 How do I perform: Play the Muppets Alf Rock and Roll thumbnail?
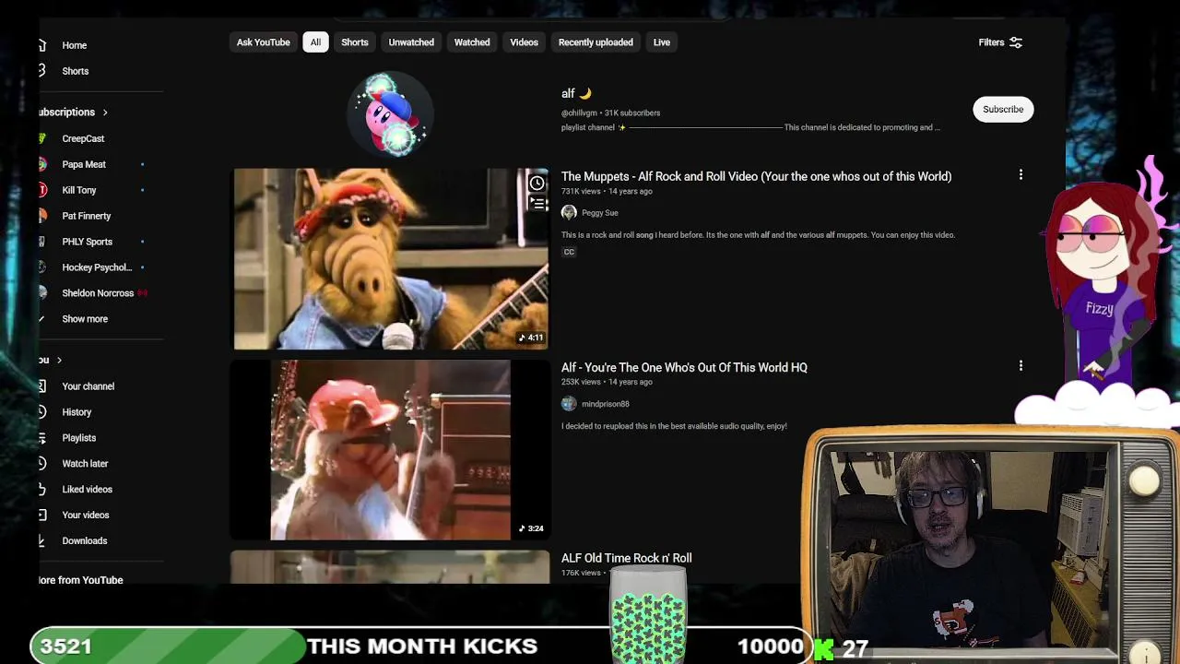[x=390, y=259]
